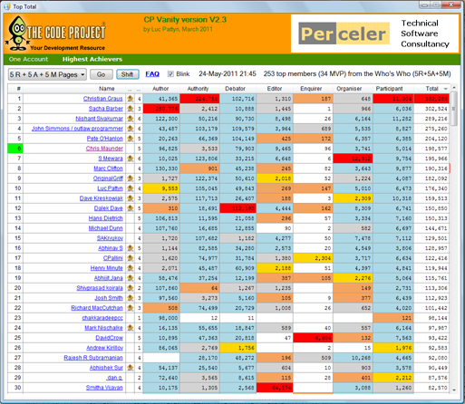465x404 pixels.
Task: Toggle the Blink checkbox
Action: [170, 74]
